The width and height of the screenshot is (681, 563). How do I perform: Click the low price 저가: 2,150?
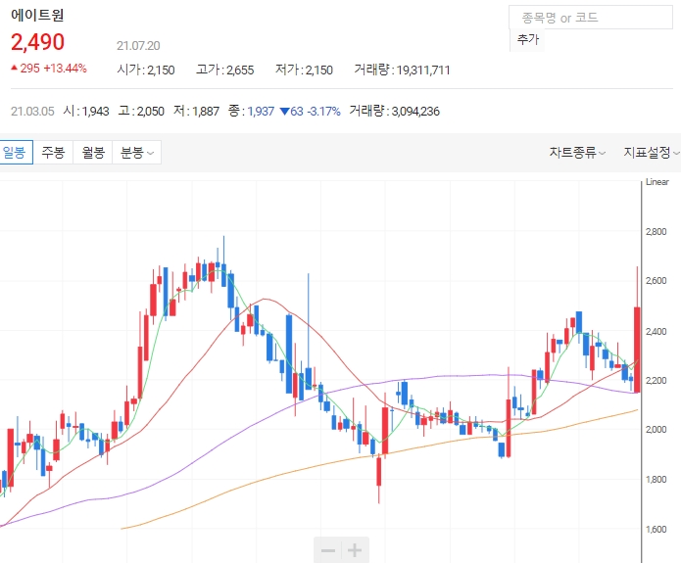pyautogui.click(x=304, y=70)
